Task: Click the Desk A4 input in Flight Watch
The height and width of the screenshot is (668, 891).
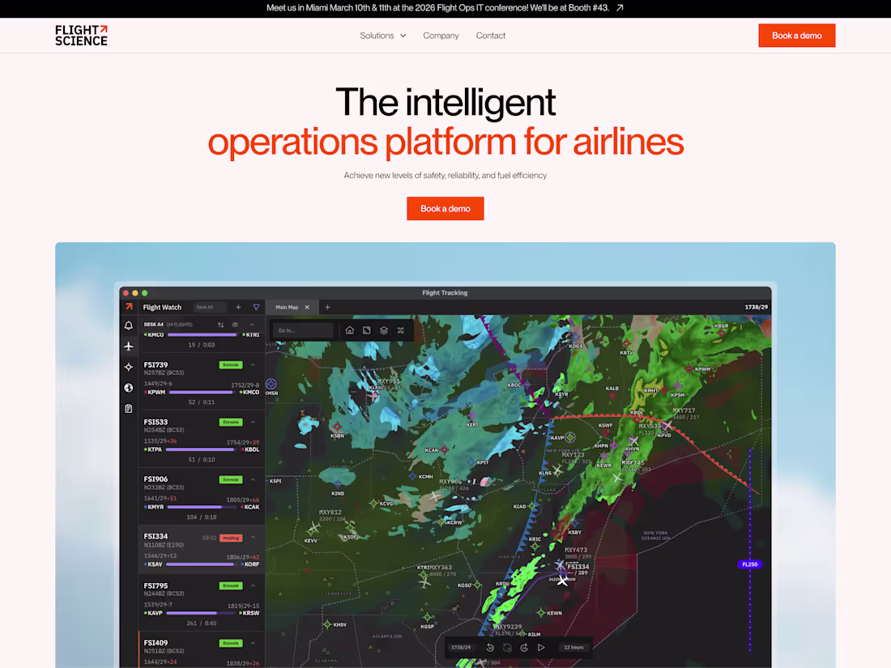Action: coord(210,308)
